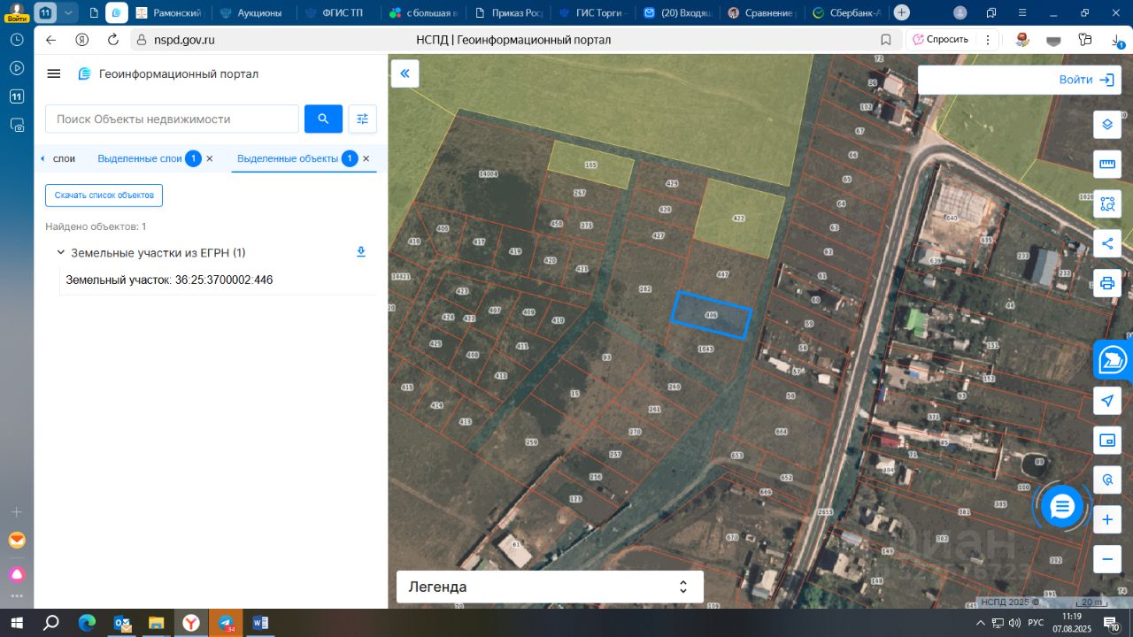Click parcel label 14004 on the map
Image resolution: width=1133 pixels, height=637 pixels.
click(488, 174)
